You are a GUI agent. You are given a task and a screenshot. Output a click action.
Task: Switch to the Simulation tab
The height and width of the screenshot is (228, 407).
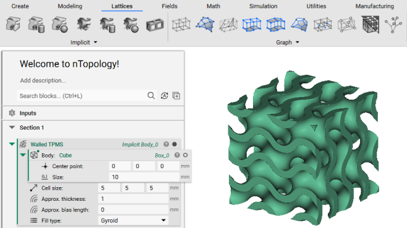(263, 6)
